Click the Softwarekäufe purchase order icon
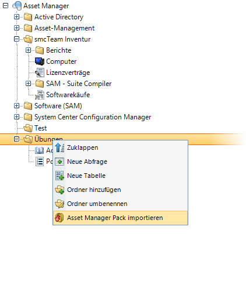 tap(40, 95)
